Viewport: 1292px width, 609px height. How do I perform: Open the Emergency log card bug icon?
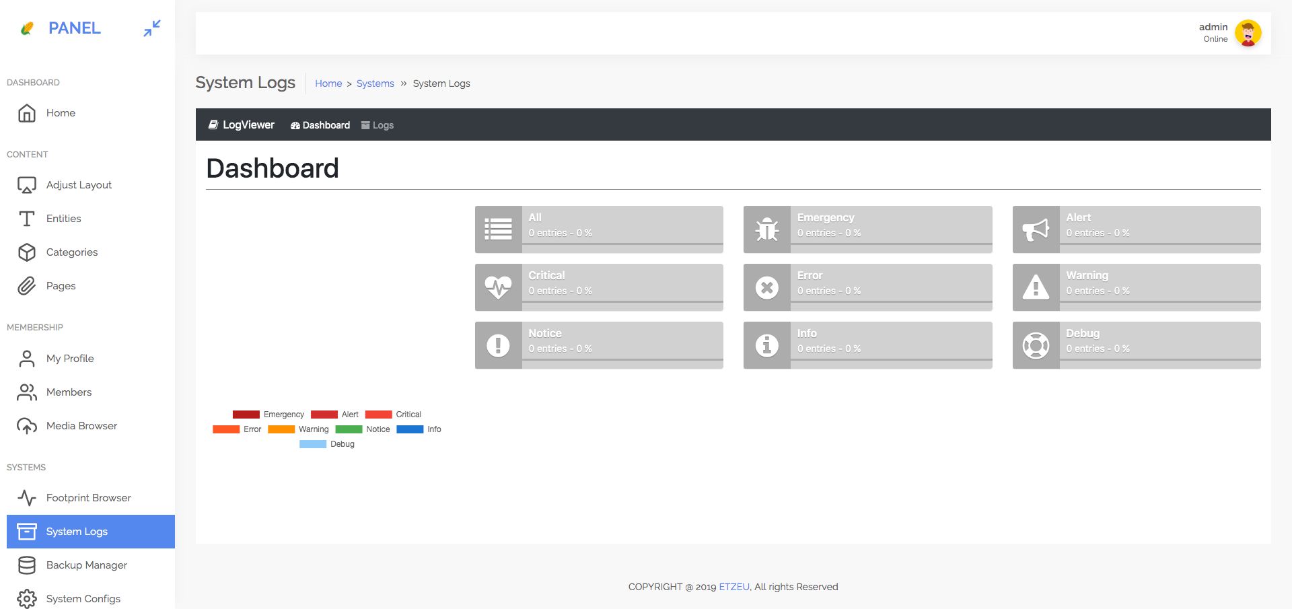(766, 229)
